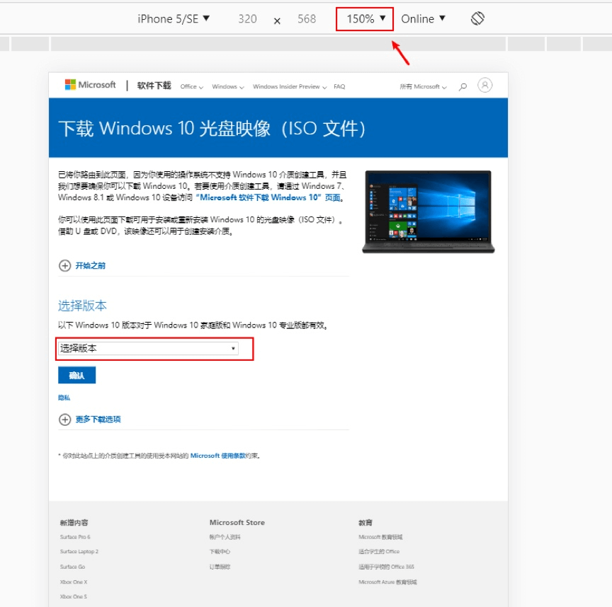
Task: Click the 确认 confirm button
Action: (x=76, y=375)
